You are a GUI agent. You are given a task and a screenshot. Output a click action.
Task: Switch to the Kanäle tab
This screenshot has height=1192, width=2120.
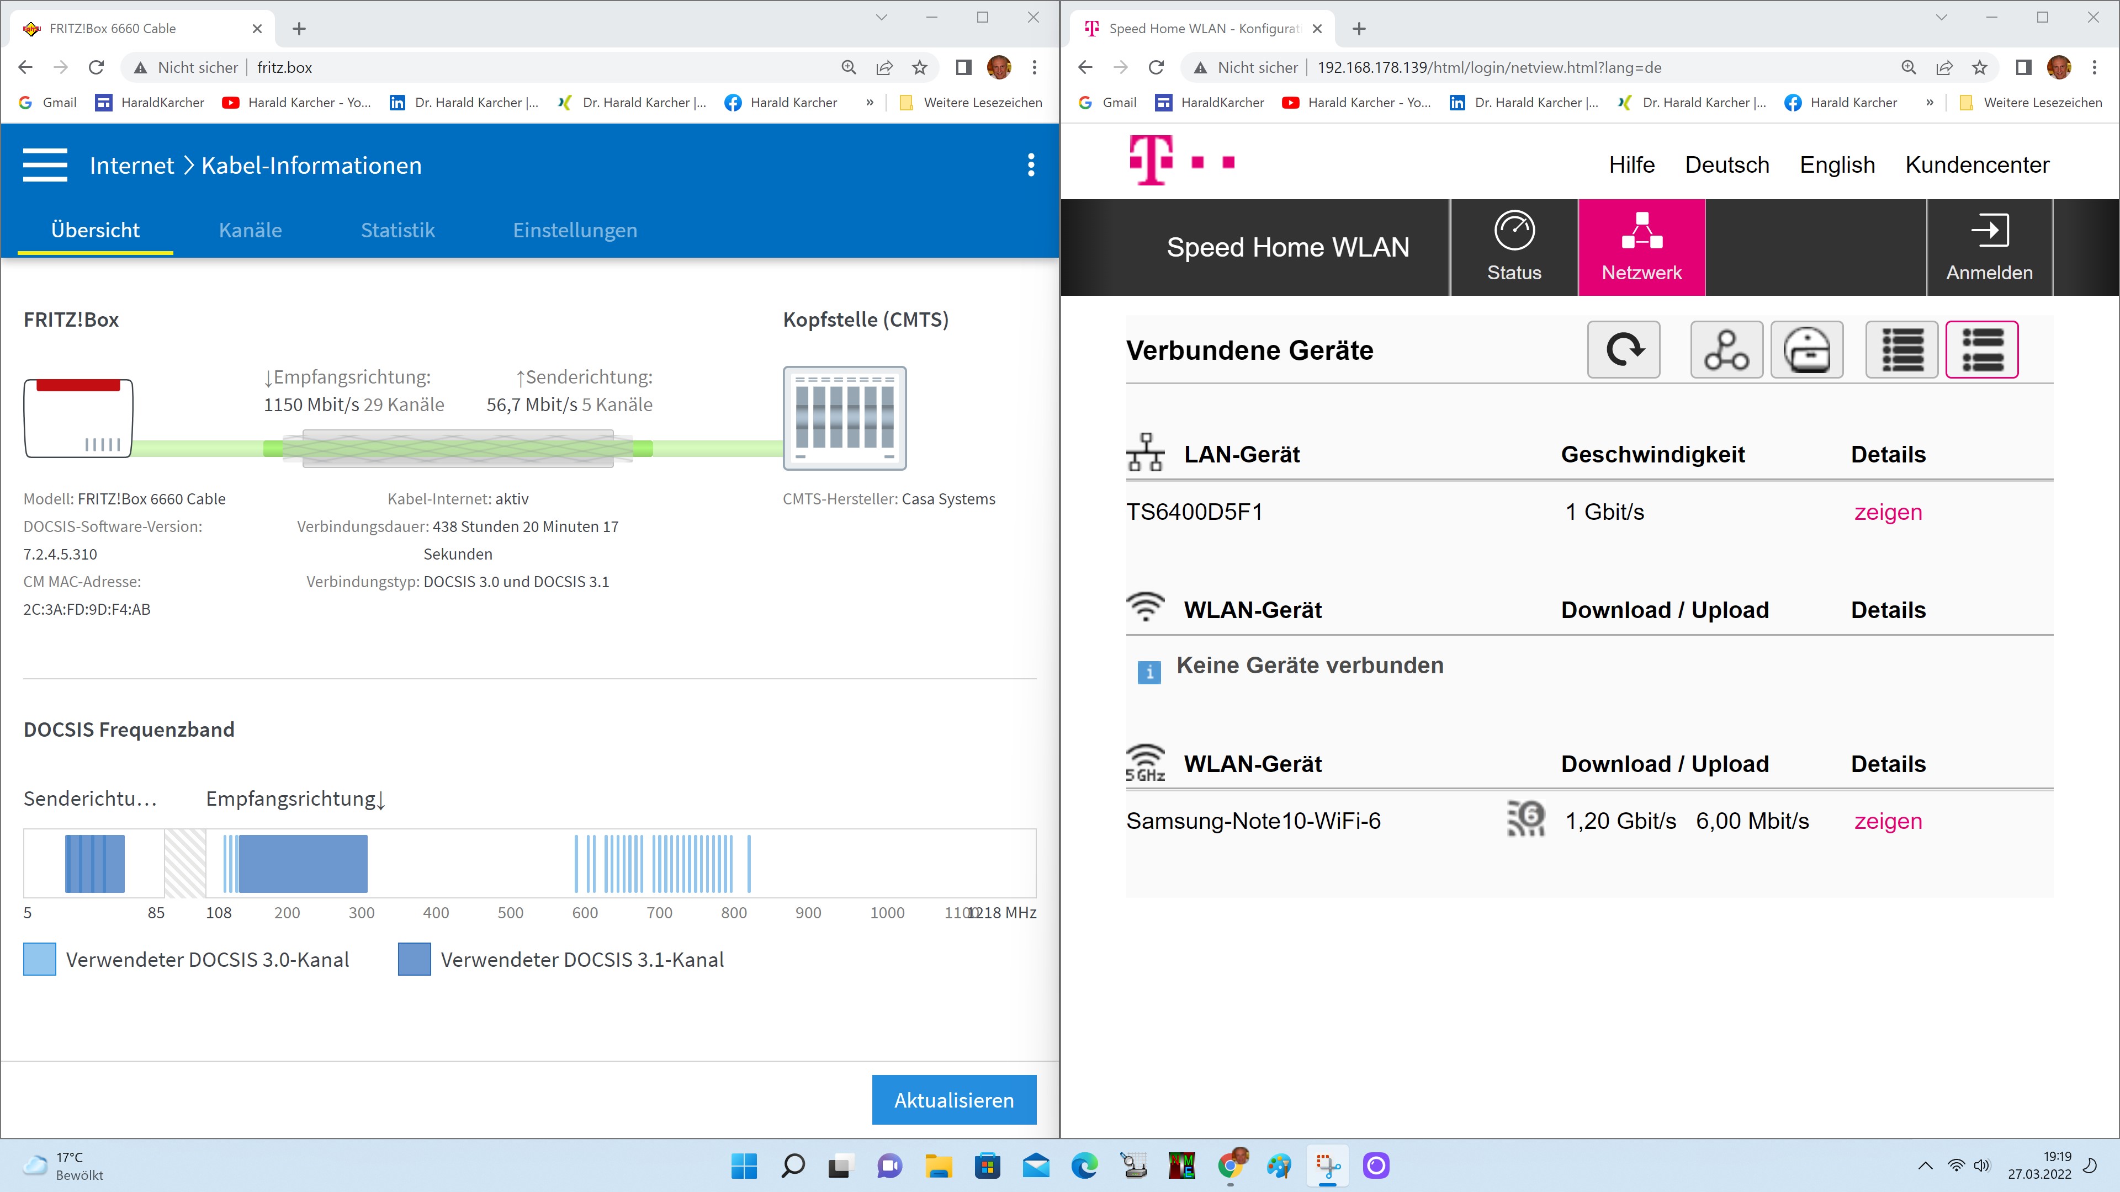point(250,230)
